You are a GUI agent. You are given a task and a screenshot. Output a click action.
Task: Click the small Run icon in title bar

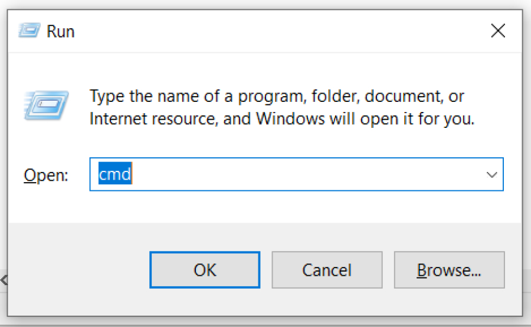(x=29, y=31)
